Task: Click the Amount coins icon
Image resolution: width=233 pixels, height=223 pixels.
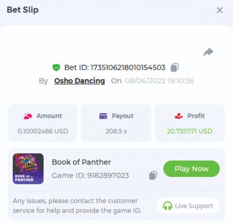Action: [x=28, y=116]
